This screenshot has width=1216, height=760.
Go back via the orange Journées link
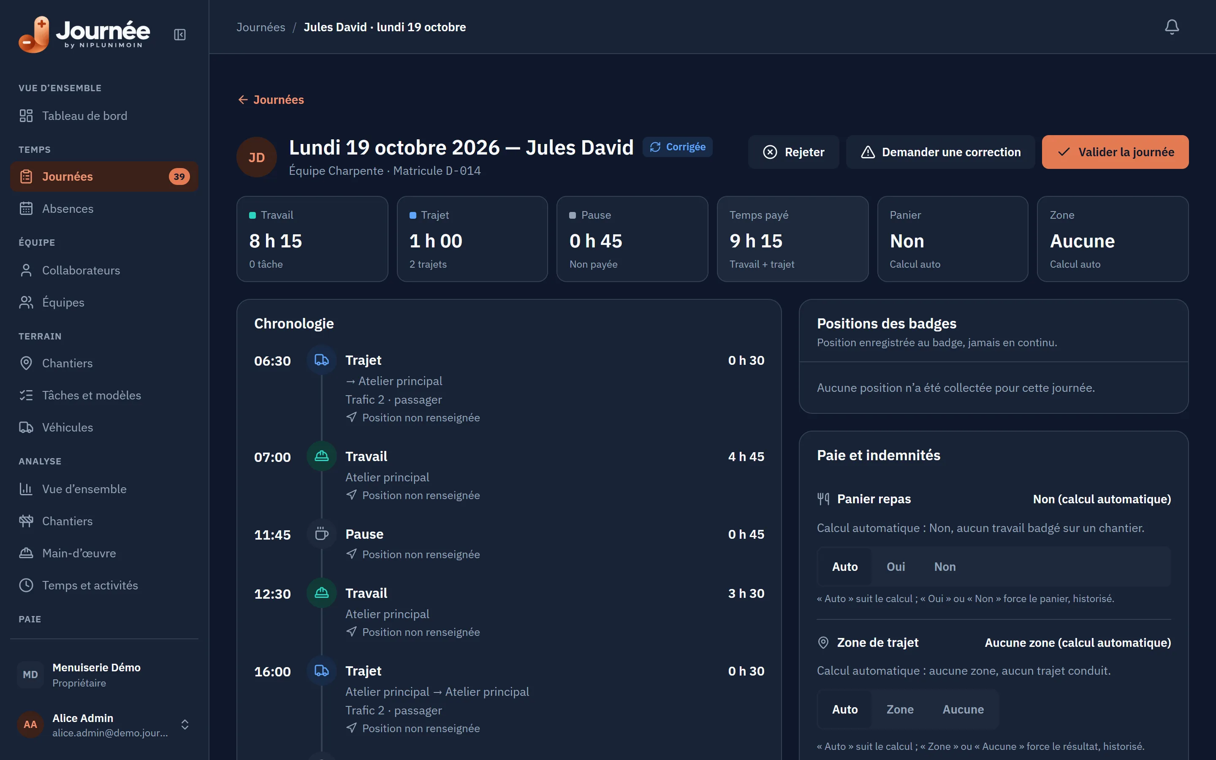click(x=271, y=100)
